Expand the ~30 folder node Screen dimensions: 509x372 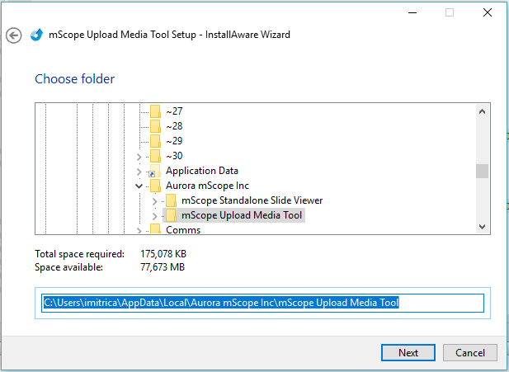[139, 157]
